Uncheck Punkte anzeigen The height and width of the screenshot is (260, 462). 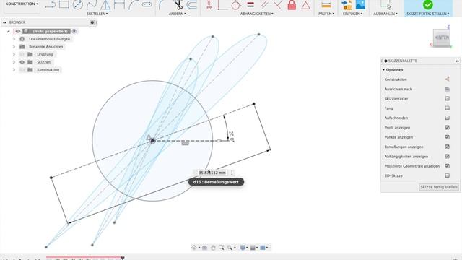pos(447,137)
